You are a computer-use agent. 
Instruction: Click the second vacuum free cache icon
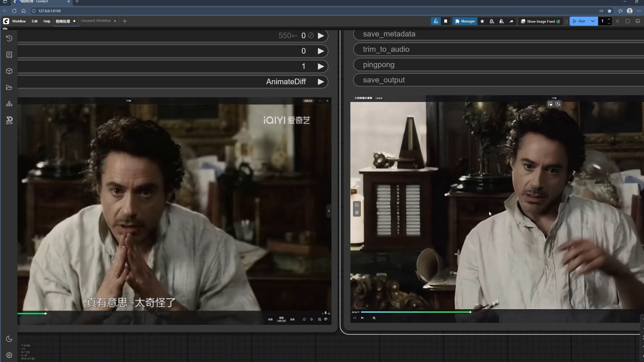point(502,21)
